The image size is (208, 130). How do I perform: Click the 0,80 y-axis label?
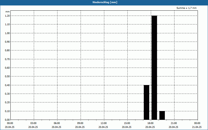tap(7, 50)
